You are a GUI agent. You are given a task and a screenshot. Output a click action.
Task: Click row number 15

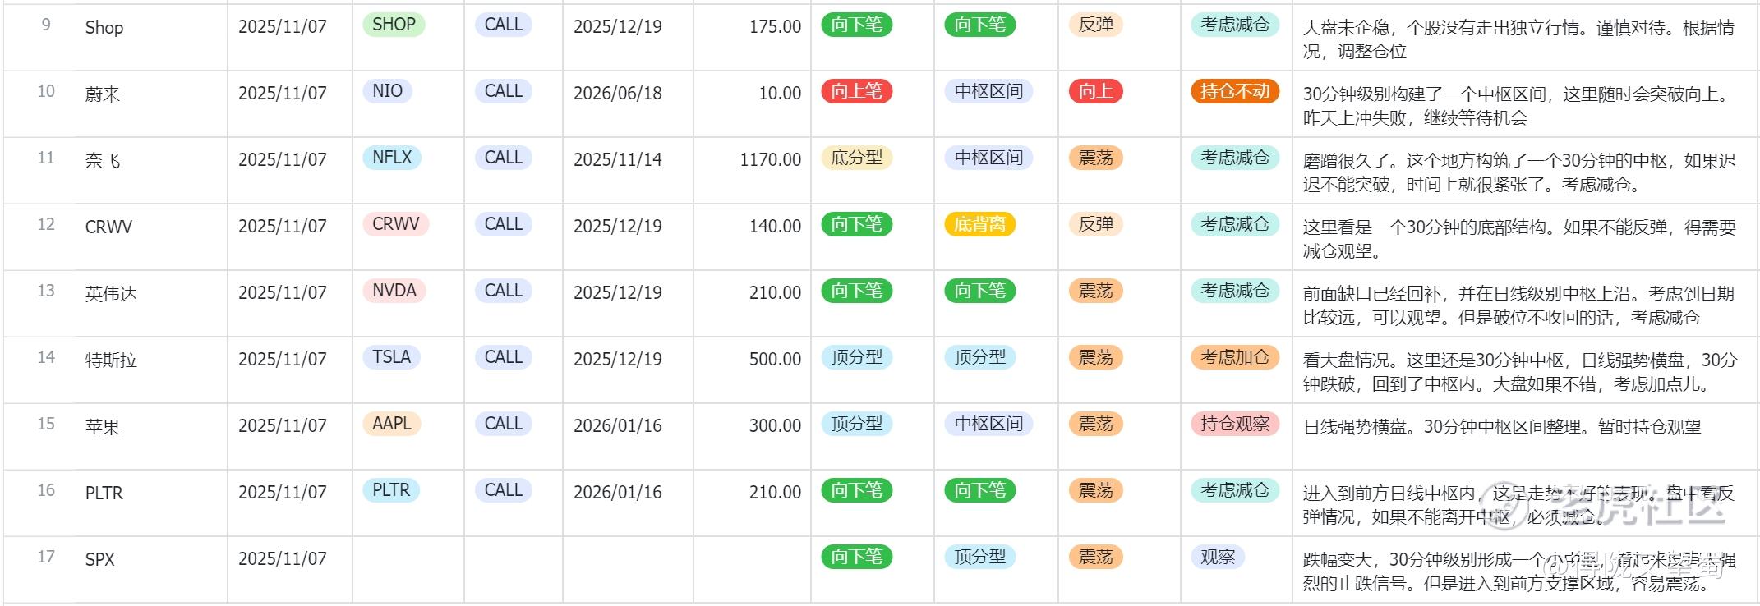click(46, 424)
